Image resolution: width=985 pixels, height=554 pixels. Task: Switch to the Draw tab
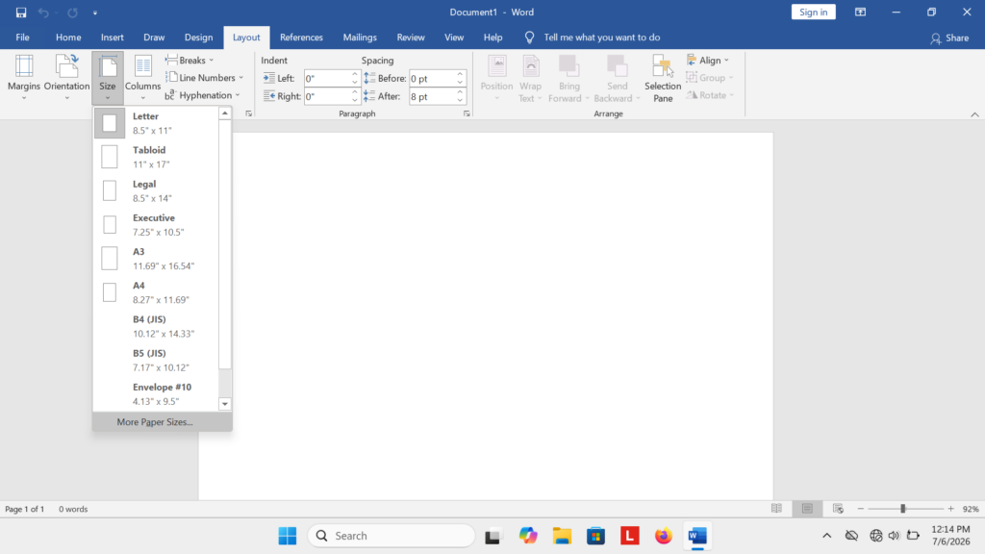pyautogui.click(x=154, y=38)
